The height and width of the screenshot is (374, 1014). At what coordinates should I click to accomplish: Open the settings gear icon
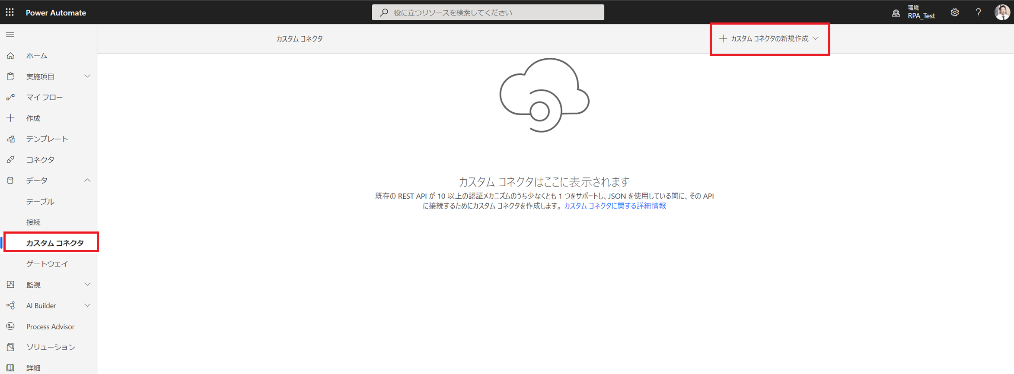click(x=955, y=13)
